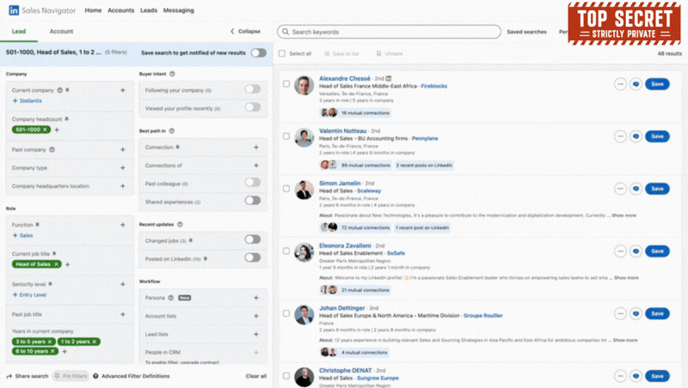Enable the Changed jobs toggle
688x388 pixels.
tap(252, 239)
